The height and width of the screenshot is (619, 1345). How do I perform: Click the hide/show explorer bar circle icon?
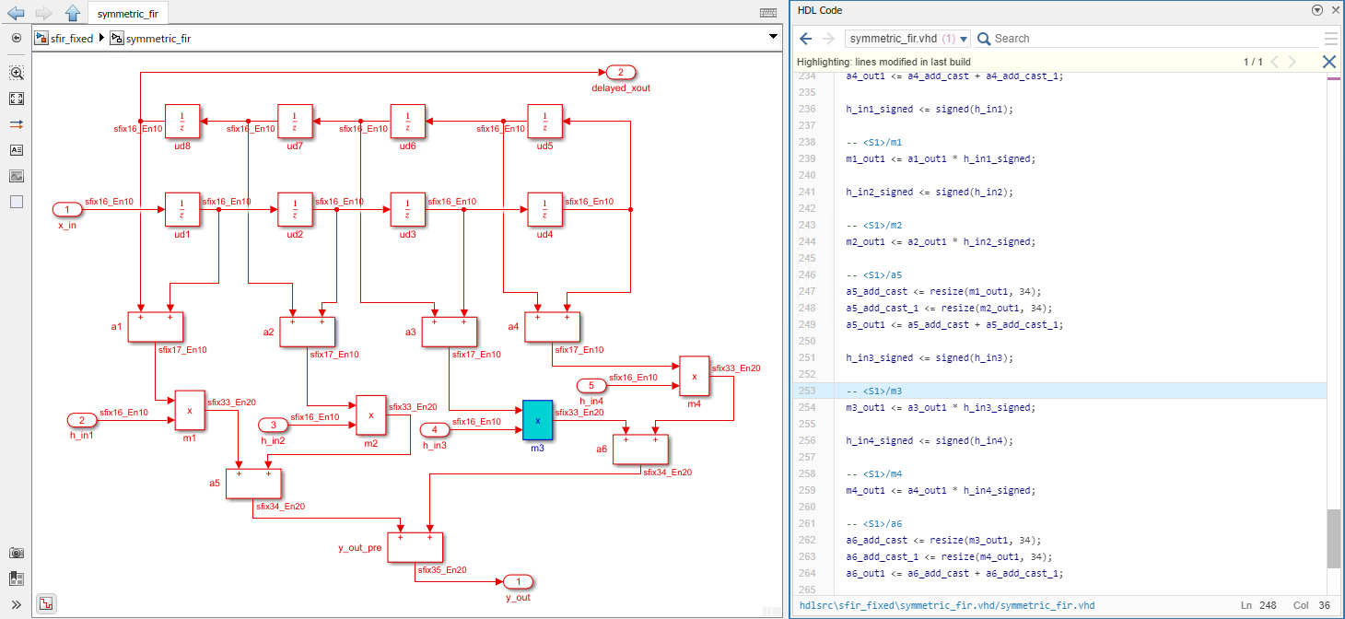[17, 38]
